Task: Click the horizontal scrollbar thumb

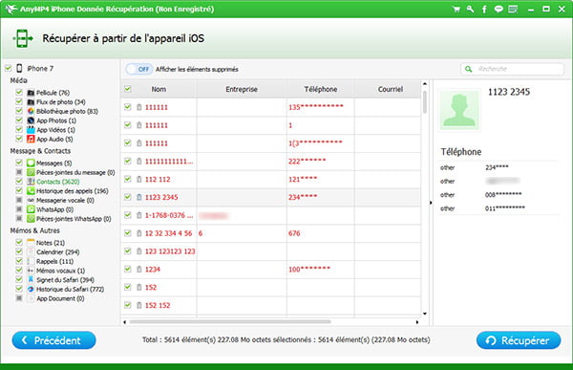Action: pyautogui.click(x=230, y=322)
